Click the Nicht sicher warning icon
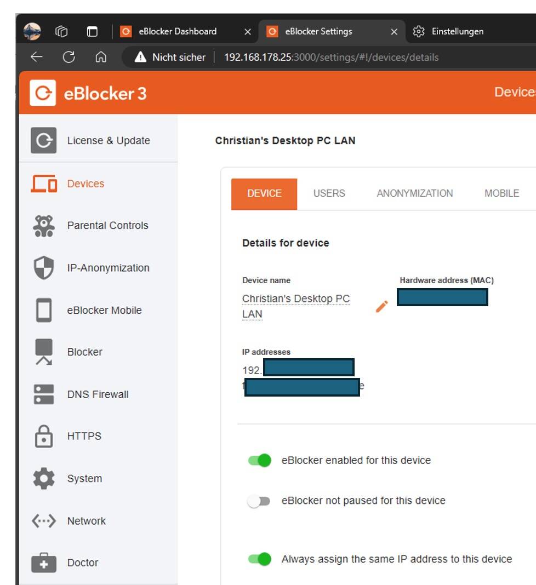 click(x=140, y=57)
